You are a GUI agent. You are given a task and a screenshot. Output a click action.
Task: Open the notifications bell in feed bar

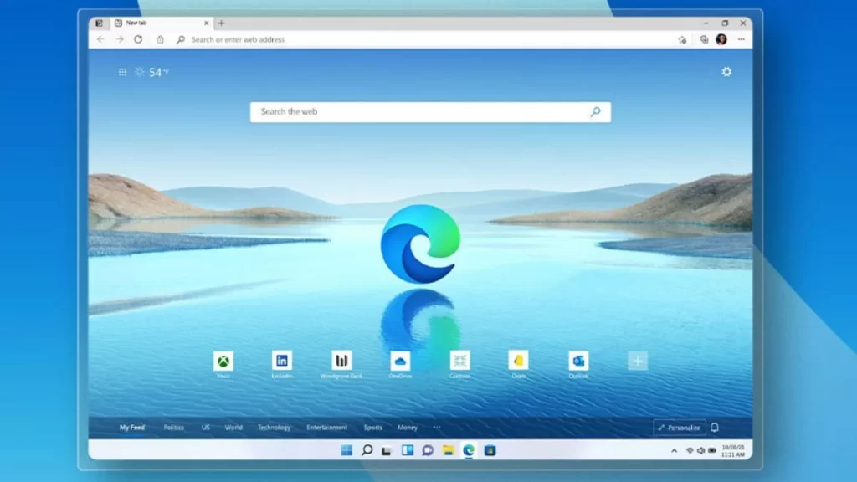(x=715, y=428)
